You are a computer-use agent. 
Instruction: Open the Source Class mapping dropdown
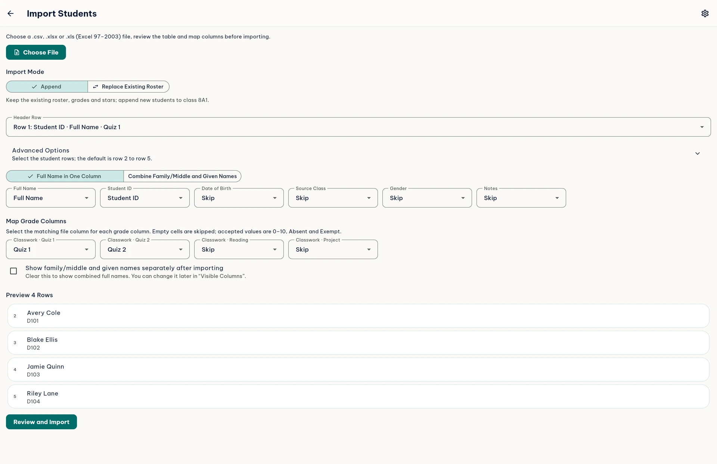333,198
